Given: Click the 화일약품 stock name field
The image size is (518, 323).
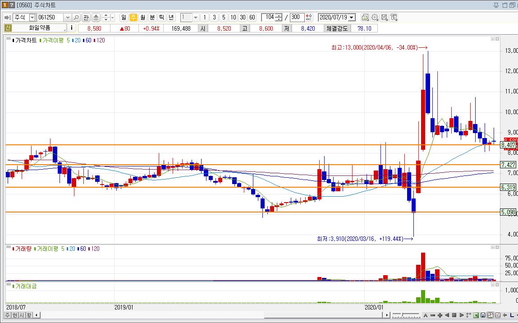Looking at the screenshot, I should pos(39,28).
